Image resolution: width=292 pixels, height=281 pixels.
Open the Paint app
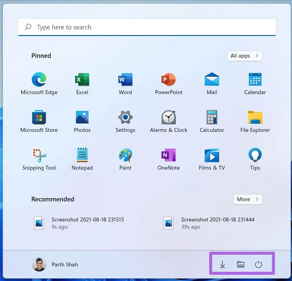(125, 155)
